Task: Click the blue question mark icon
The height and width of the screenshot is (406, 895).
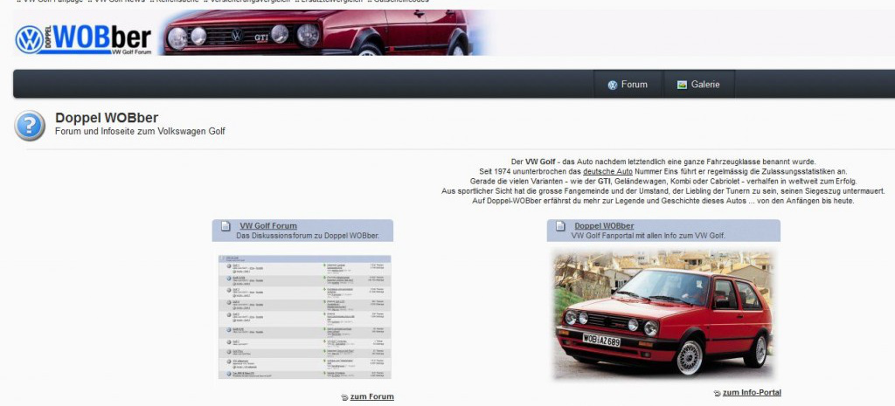Action: pos(30,126)
